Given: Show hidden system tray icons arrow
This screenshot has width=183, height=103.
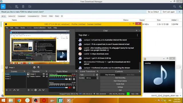Looking at the screenshot, I should point(156,100).
